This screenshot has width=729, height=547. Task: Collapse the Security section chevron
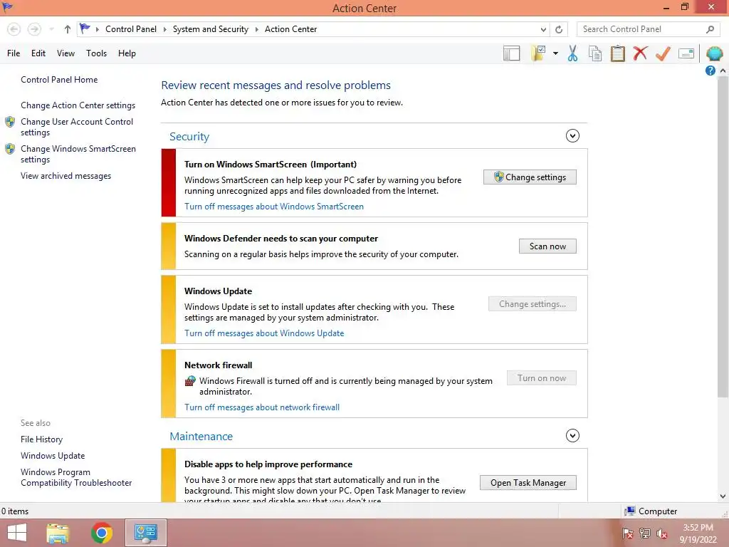pyautogui.click(x=572, y=136)
